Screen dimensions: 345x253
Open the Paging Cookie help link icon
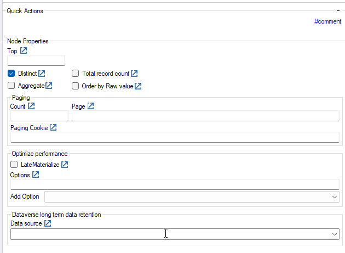click(54, 127)
